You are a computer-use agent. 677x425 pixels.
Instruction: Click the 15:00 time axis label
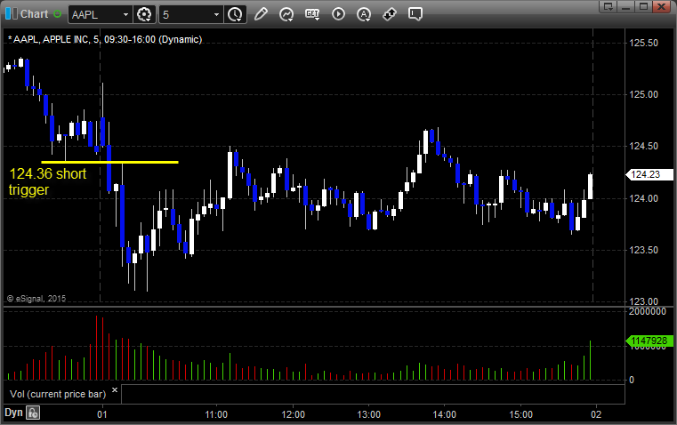click(x=520, y=414)
